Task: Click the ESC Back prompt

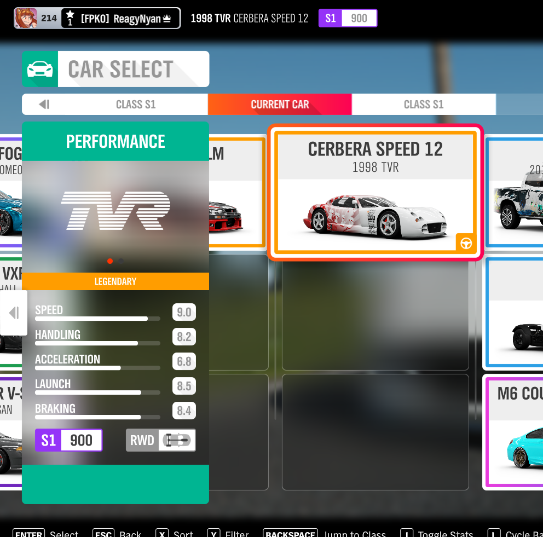Action: tap(117, 533)
